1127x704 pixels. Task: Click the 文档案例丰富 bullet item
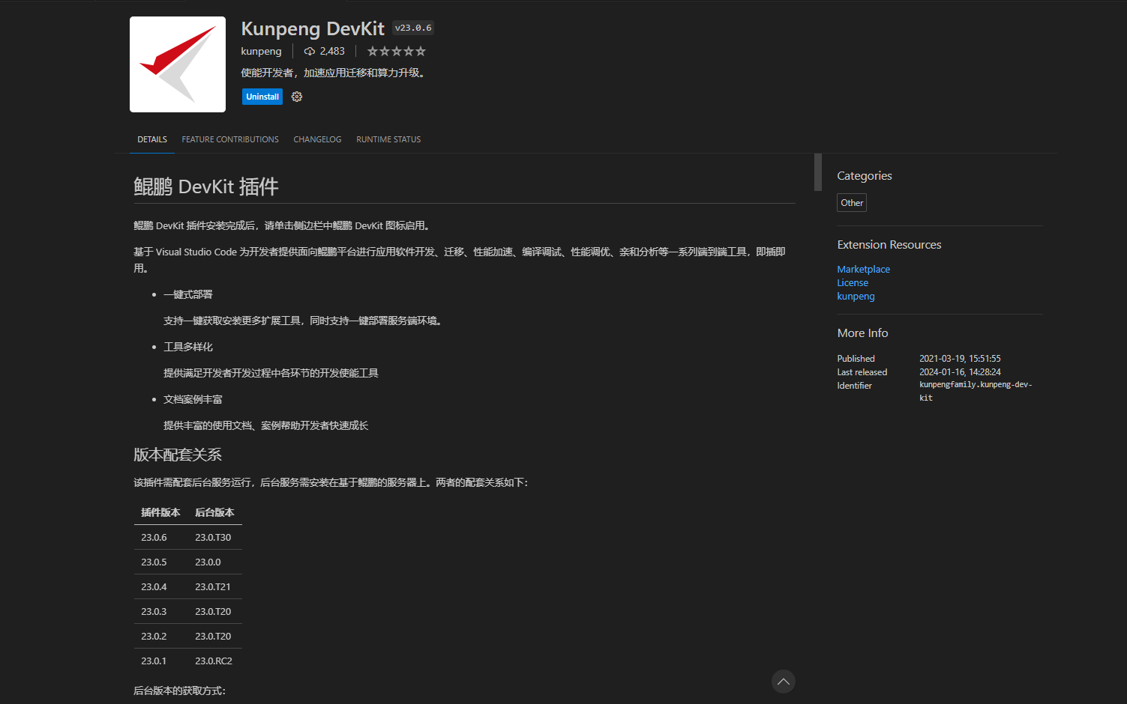(x=193, y=399)
